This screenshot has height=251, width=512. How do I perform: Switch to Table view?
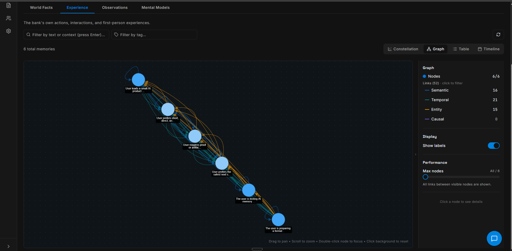(461, 49)
